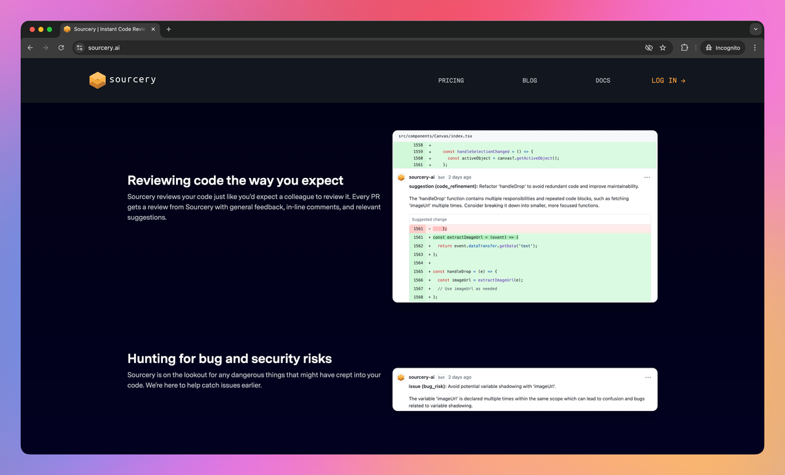The width and height of the screenshot is (785, 475).
Task: Click '2 days ago' on refinement comment
Action: 460,177
